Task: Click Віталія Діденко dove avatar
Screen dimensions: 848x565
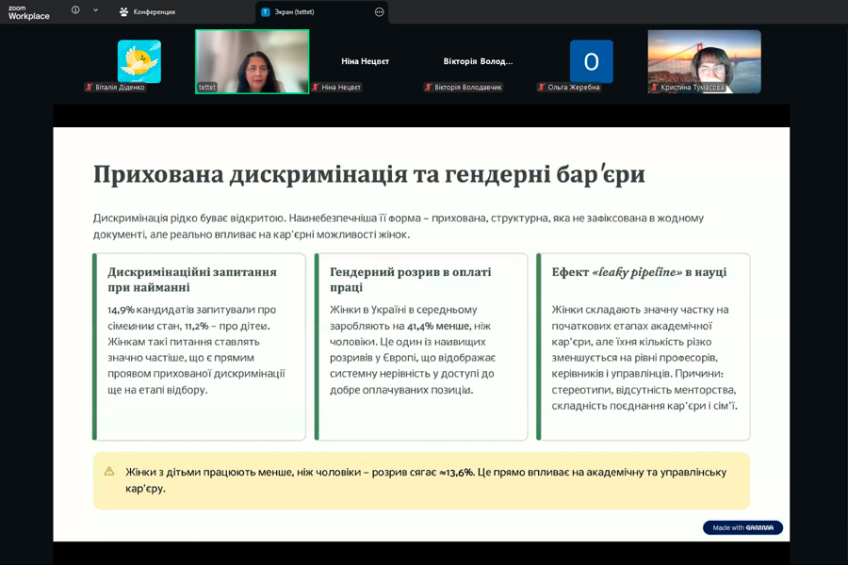Action: click(139, 61)
